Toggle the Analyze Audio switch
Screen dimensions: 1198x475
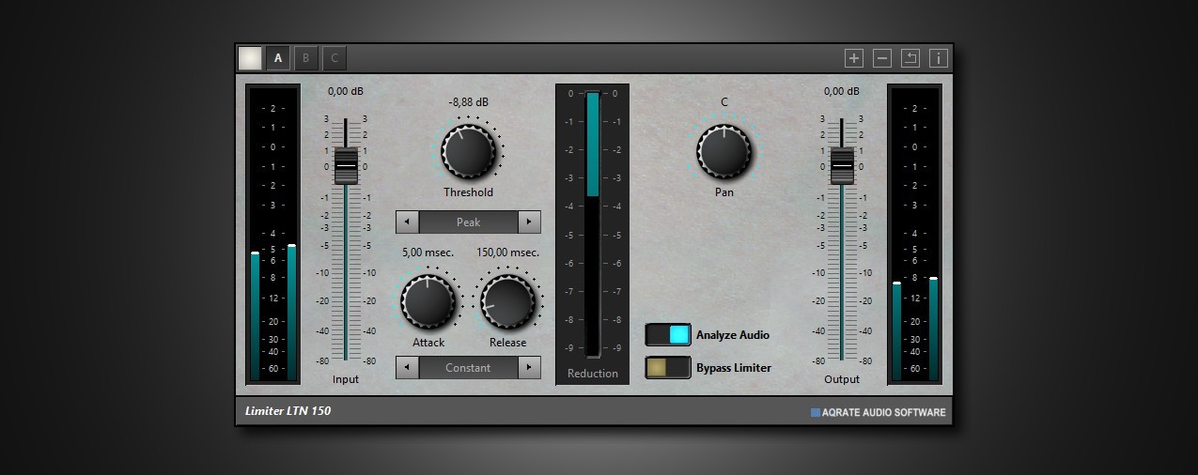(x=668, y=335)
